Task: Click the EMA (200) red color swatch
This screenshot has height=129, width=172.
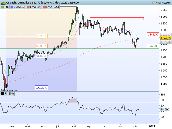Action: (44, 7)
